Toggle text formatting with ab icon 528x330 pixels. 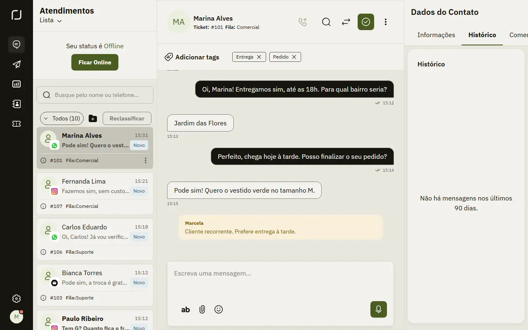186,309
